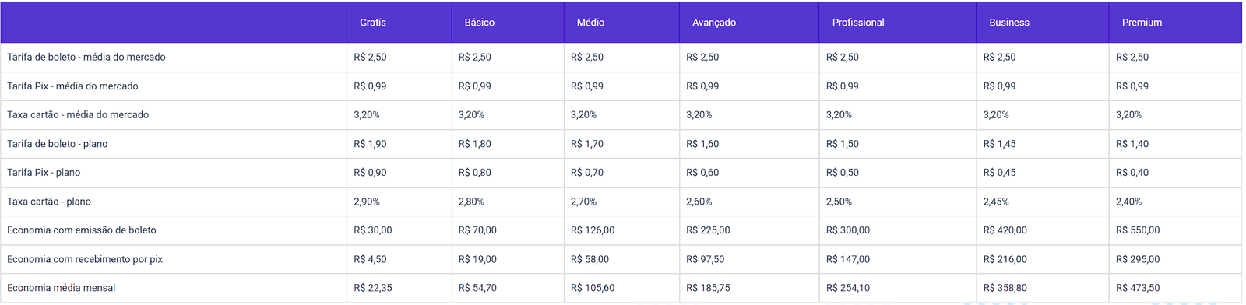Select the 'Tarifa Pix - média do mercado' label
Image resolution: width=1246 pixels, height=305 pixels.
(x=72, y=86)
